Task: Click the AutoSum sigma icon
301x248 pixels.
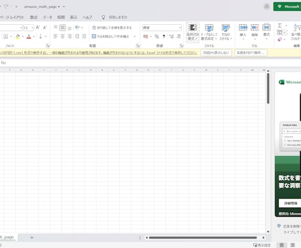Action: 280,25
